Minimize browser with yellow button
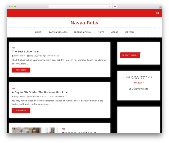169x143 pixels. pyautogui.click(x=12, y=6)
